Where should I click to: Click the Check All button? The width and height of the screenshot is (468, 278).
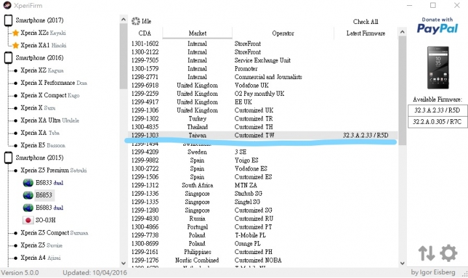click(x=365, y=22)
